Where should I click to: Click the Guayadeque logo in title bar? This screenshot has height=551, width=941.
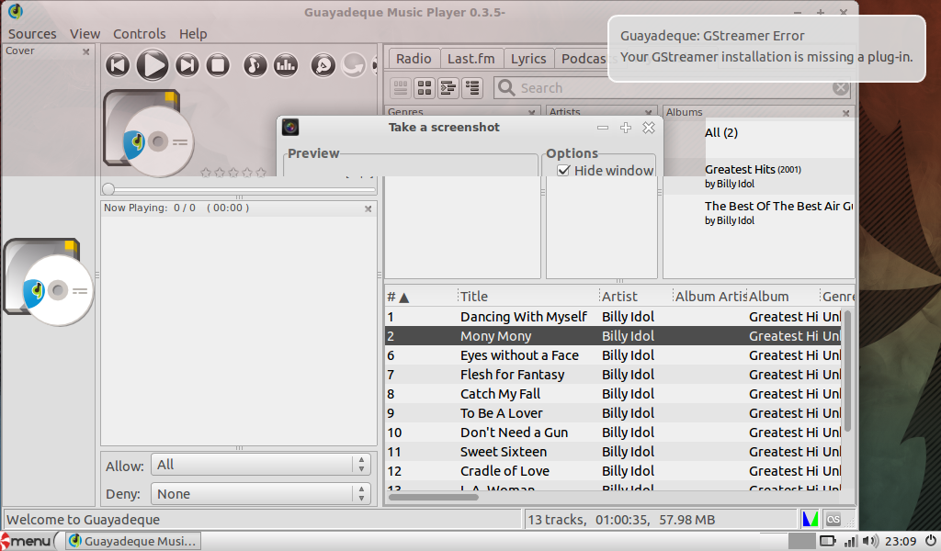(16, 11)
